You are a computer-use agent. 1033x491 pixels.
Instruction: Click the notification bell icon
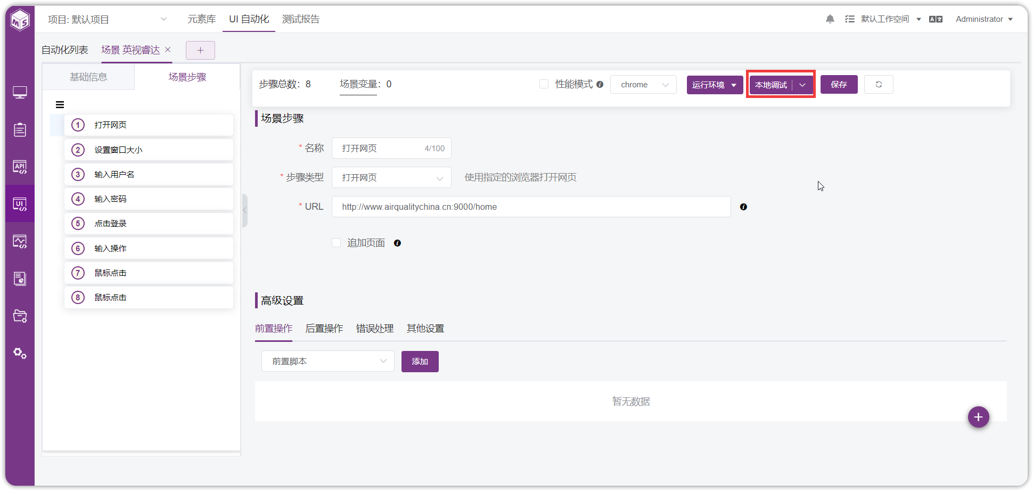click(x=830, y=19)
